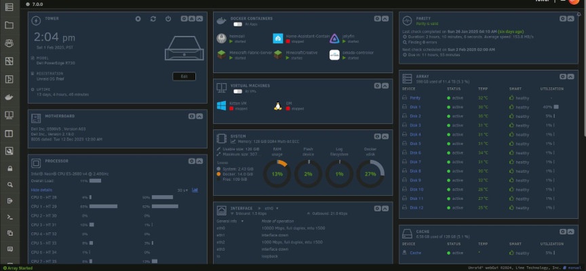Screen dimensions: 586x271
Task: Open the Disk 1 link
Action: click(x=415, y=107)
